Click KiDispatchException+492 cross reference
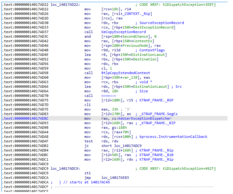Image resolution: width=233 pixels, height=194 pixels. point(189,168)
